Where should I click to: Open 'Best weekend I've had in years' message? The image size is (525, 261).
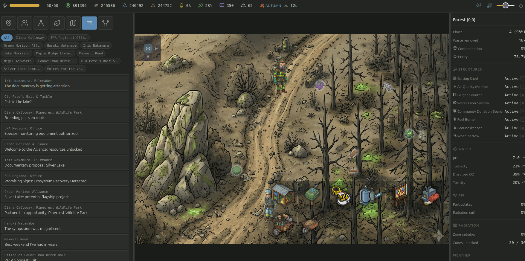(x=65, y=242)
